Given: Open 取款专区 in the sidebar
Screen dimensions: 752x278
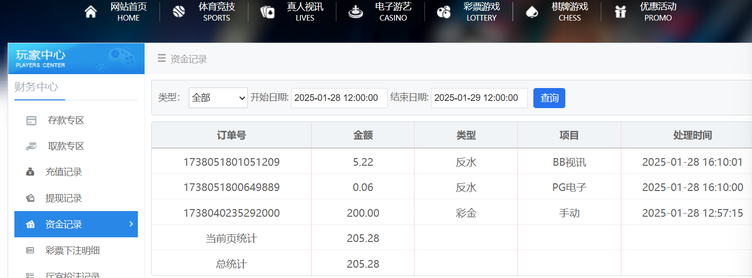Looking at the screenshot, I should point(65,146).
